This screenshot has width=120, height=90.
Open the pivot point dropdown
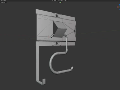59,0
